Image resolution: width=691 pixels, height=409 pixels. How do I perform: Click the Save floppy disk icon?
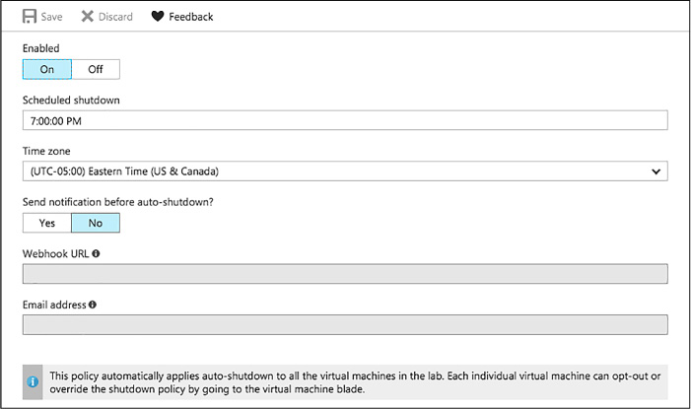click(x=30, y=17)
